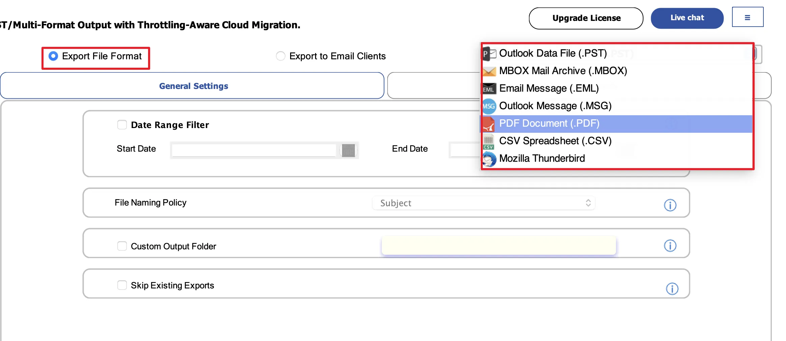Choose Outlook Message (.MSG) format
This screenshot has width=786, height=341.
click(617, 106)
